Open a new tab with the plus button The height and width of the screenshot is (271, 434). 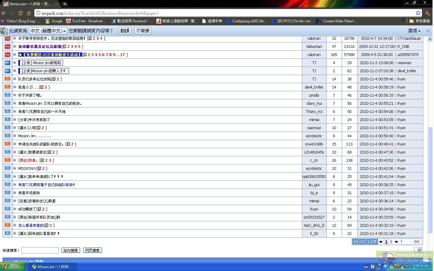(65, 4)
